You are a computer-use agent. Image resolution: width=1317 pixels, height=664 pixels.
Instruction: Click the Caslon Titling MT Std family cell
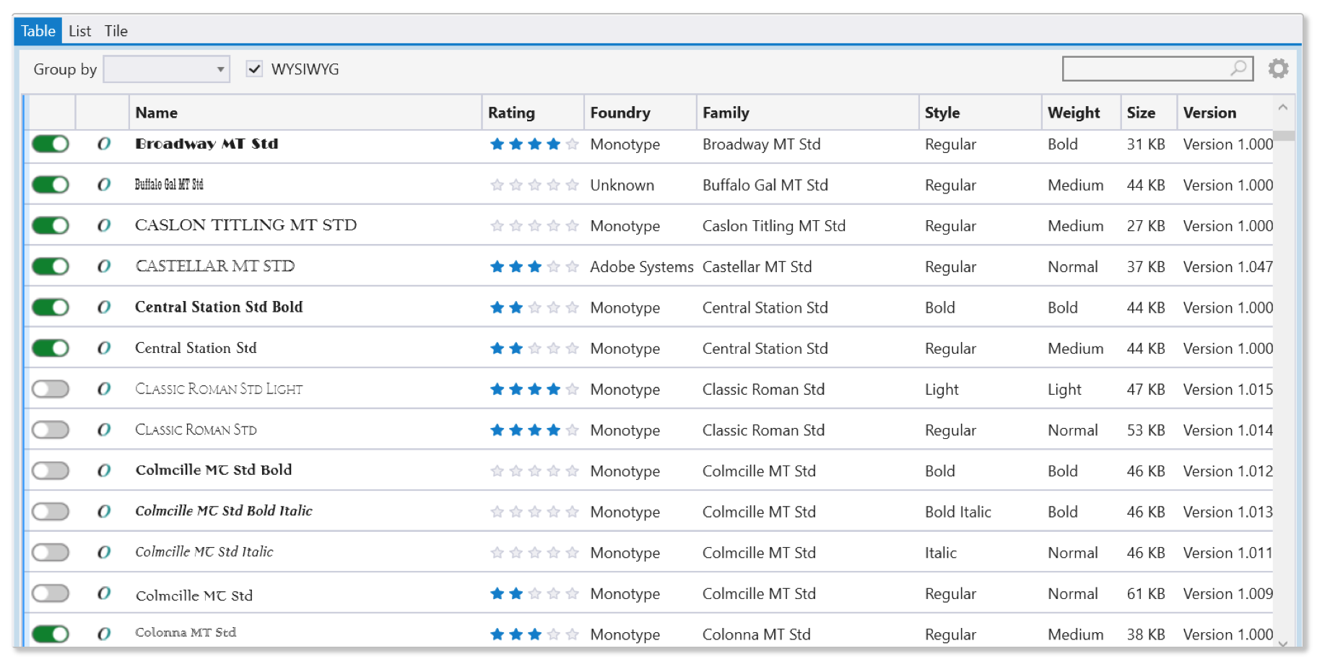coord(773,226)
